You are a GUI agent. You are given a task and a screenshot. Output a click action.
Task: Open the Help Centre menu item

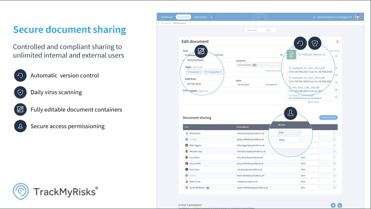pos(200,17)
